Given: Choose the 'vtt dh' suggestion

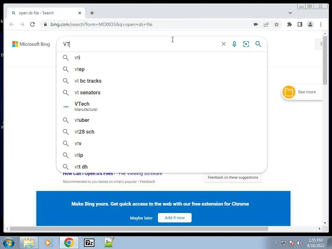Looking at the screenshot, I should point(162,167).
